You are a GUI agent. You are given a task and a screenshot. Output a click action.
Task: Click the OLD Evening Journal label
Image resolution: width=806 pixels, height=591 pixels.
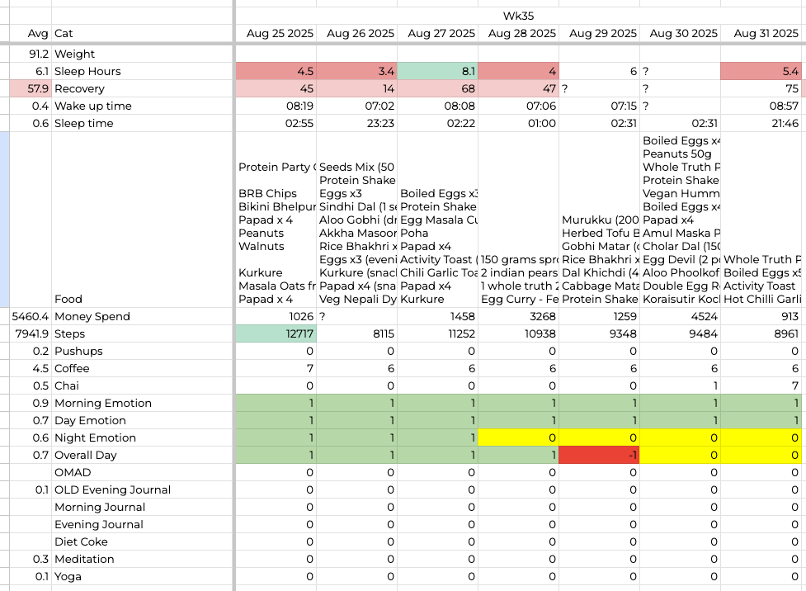[x=112, y=489]
